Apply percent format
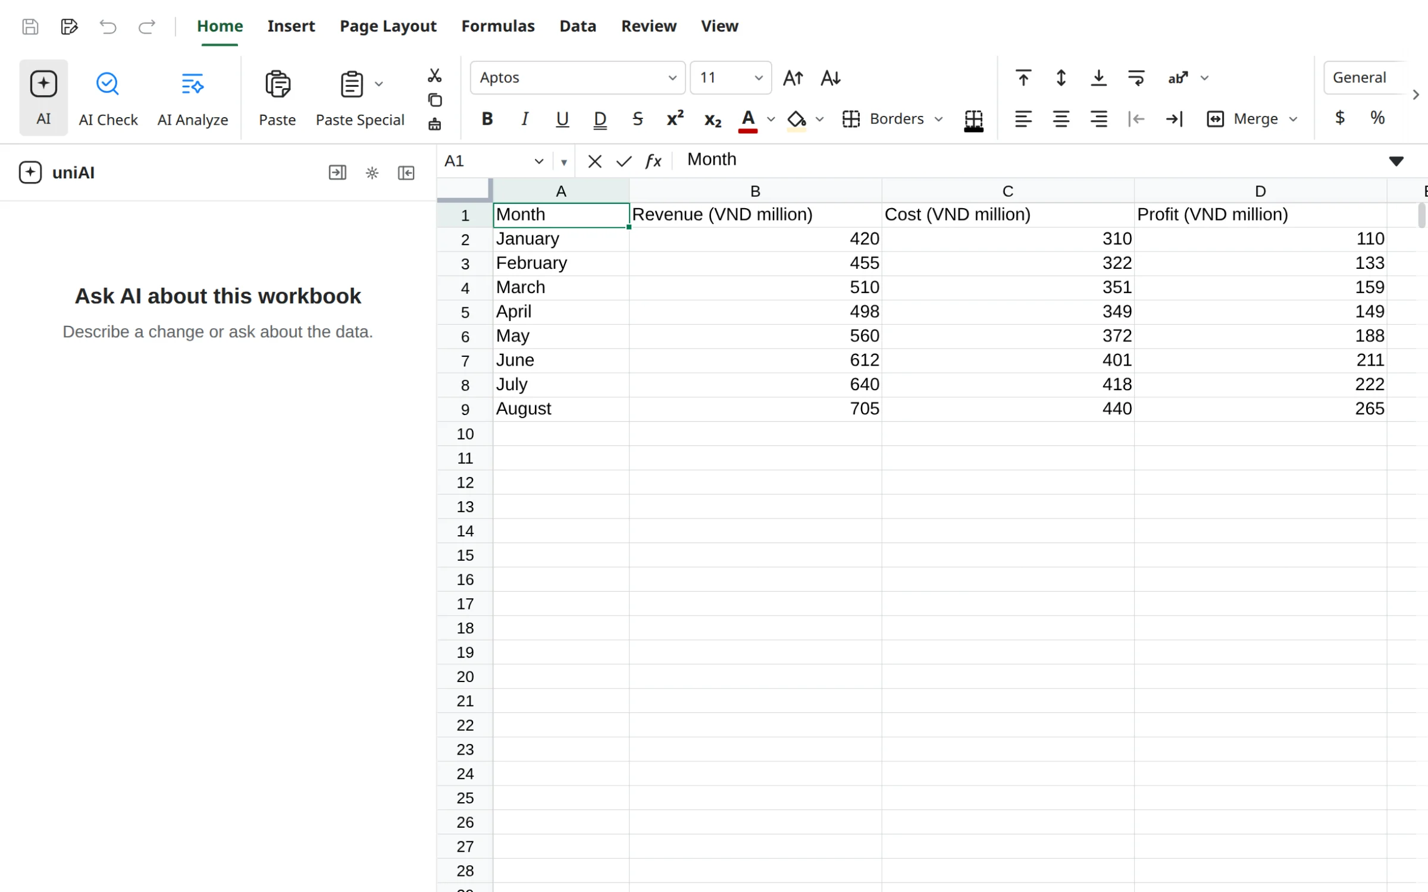This screenshot has height=892, width=1428. tap(1377, 118)
